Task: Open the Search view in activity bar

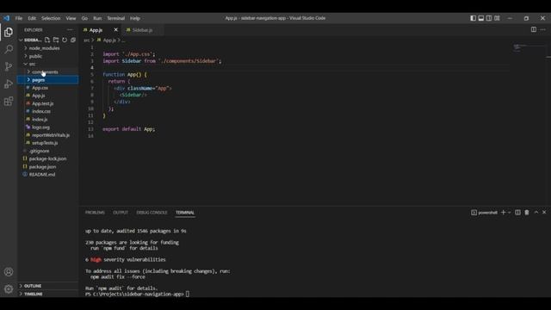Action: coord(9,49)
